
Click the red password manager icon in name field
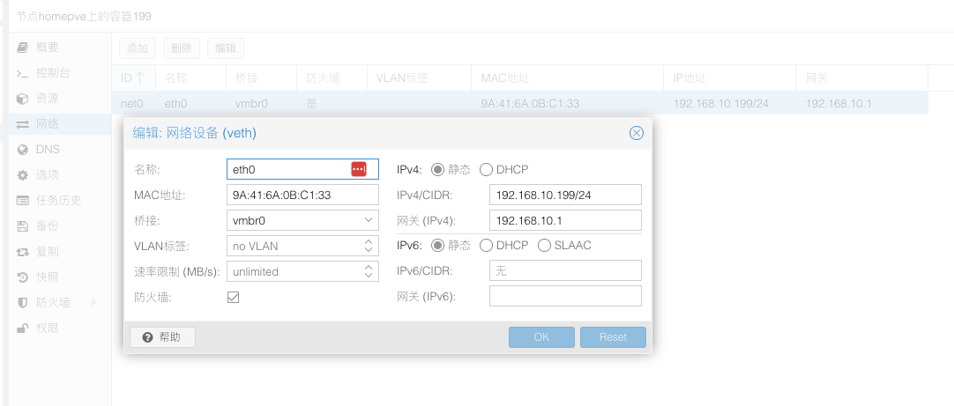(358, 169)
